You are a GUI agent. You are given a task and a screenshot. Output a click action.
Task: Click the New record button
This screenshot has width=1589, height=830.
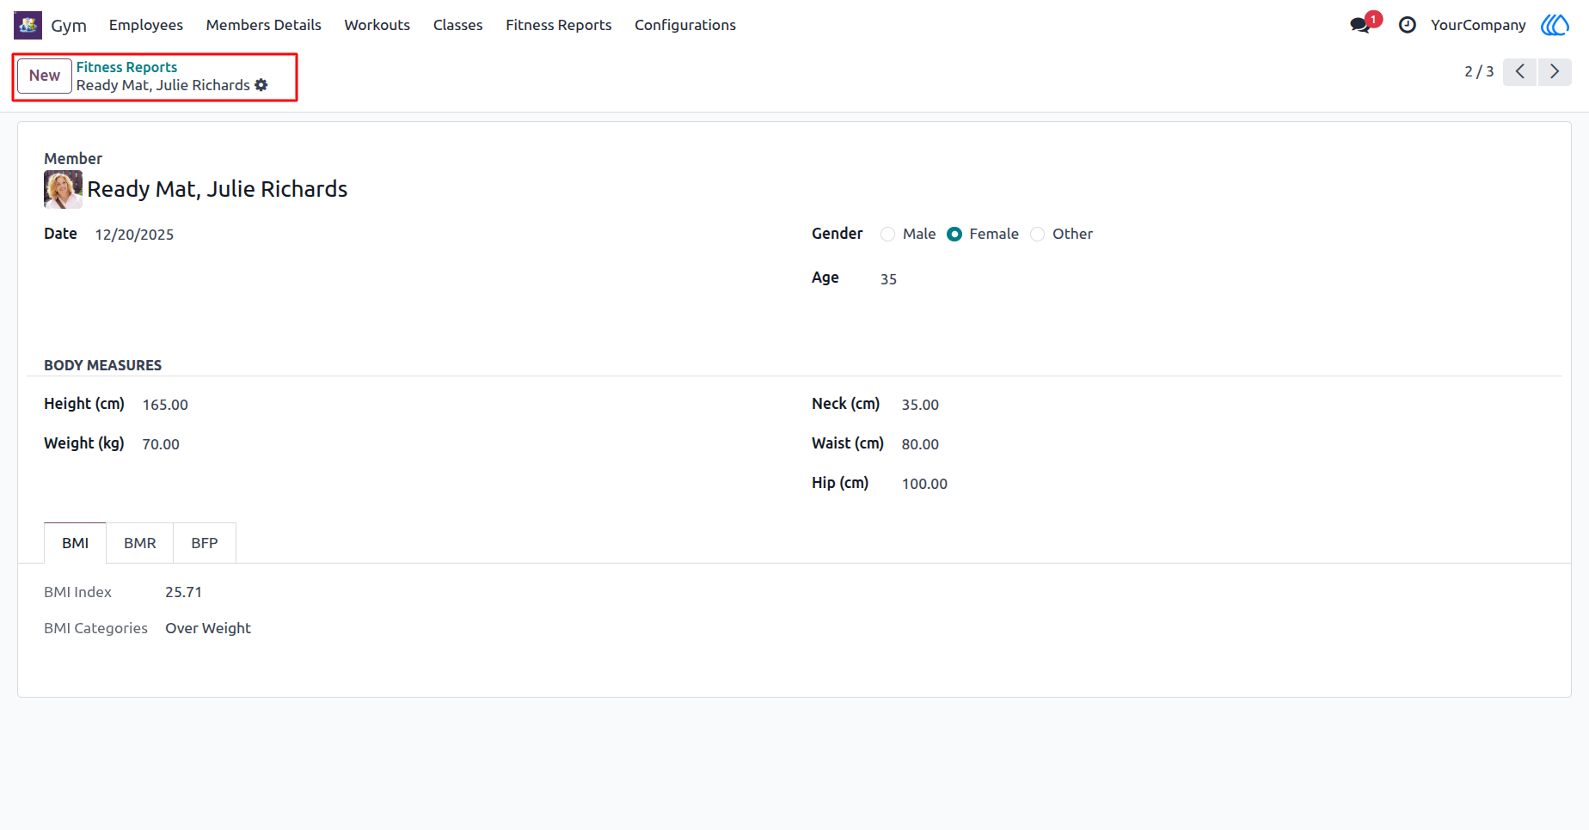click(45, 76)
